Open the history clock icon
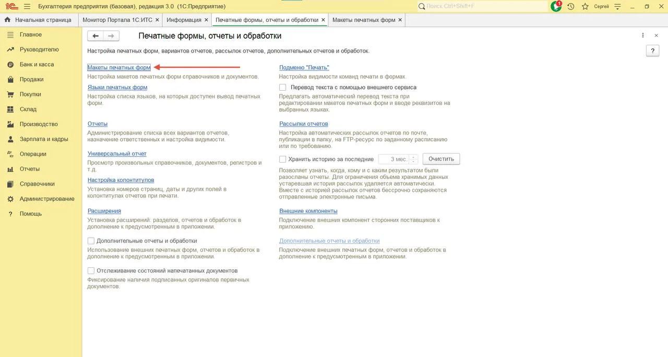This screenshot has width=668, height=357. 571,6
